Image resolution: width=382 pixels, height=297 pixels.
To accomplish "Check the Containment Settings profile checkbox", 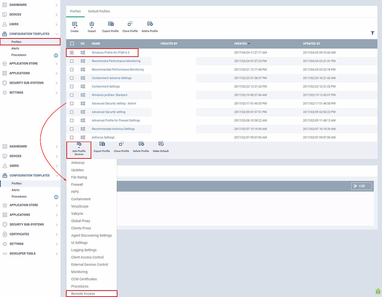I will pos(72,86).
